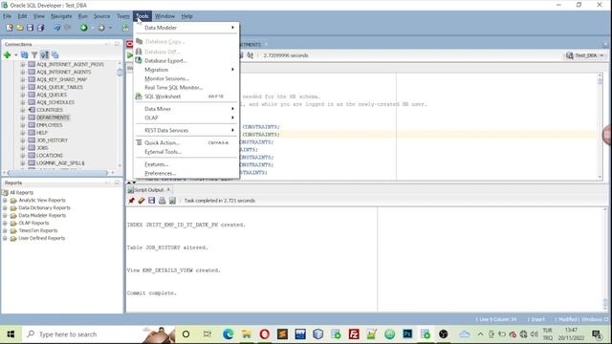Viewport: 612px width, 344px height.
Task: Click the Undo arrow in main toolbar
Action: [57, 28]
